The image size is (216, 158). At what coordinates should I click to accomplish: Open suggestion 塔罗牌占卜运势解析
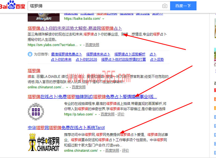130,54
